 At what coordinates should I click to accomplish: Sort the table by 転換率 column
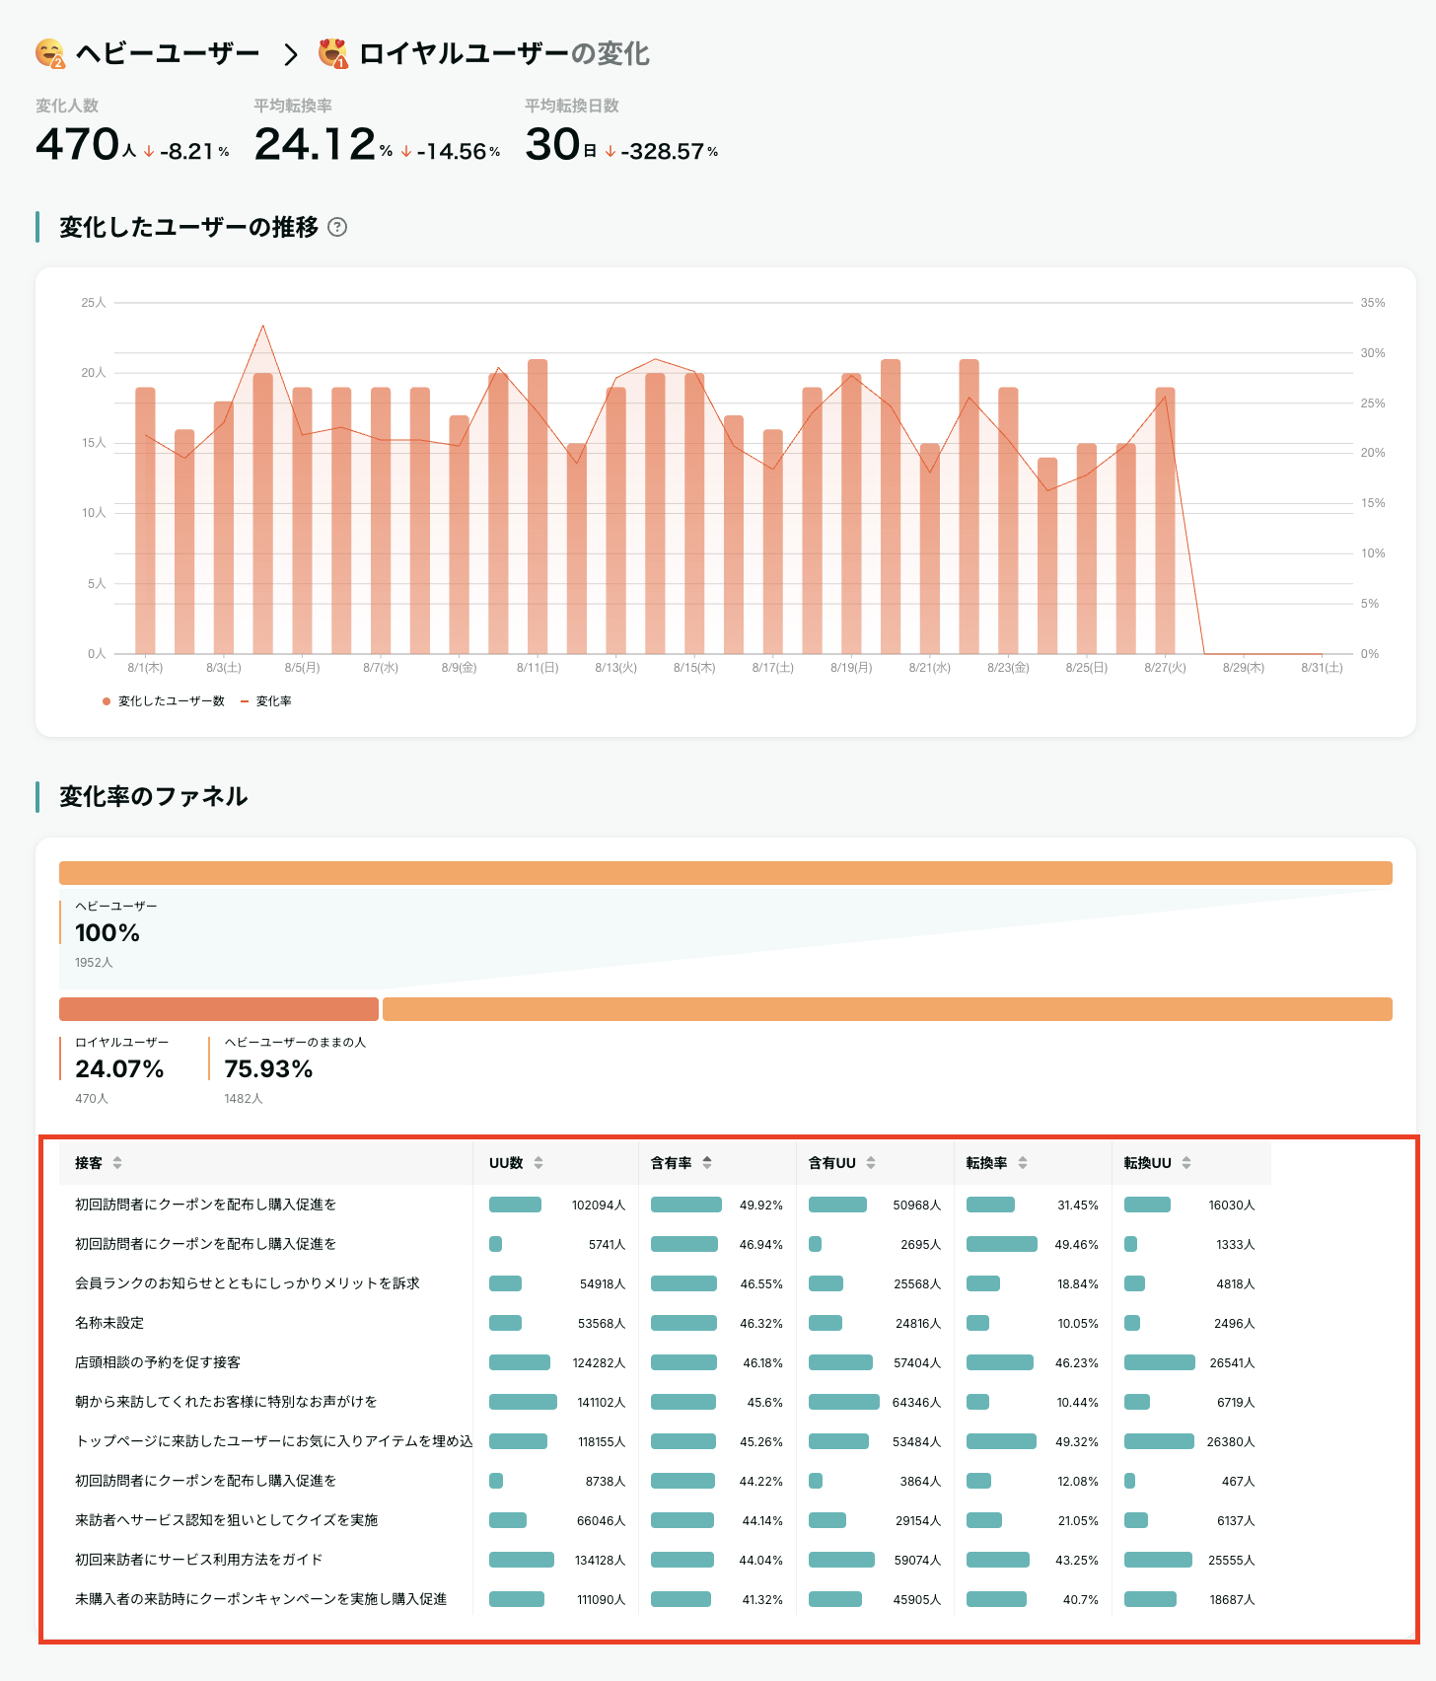(x=1023, y=1163)
